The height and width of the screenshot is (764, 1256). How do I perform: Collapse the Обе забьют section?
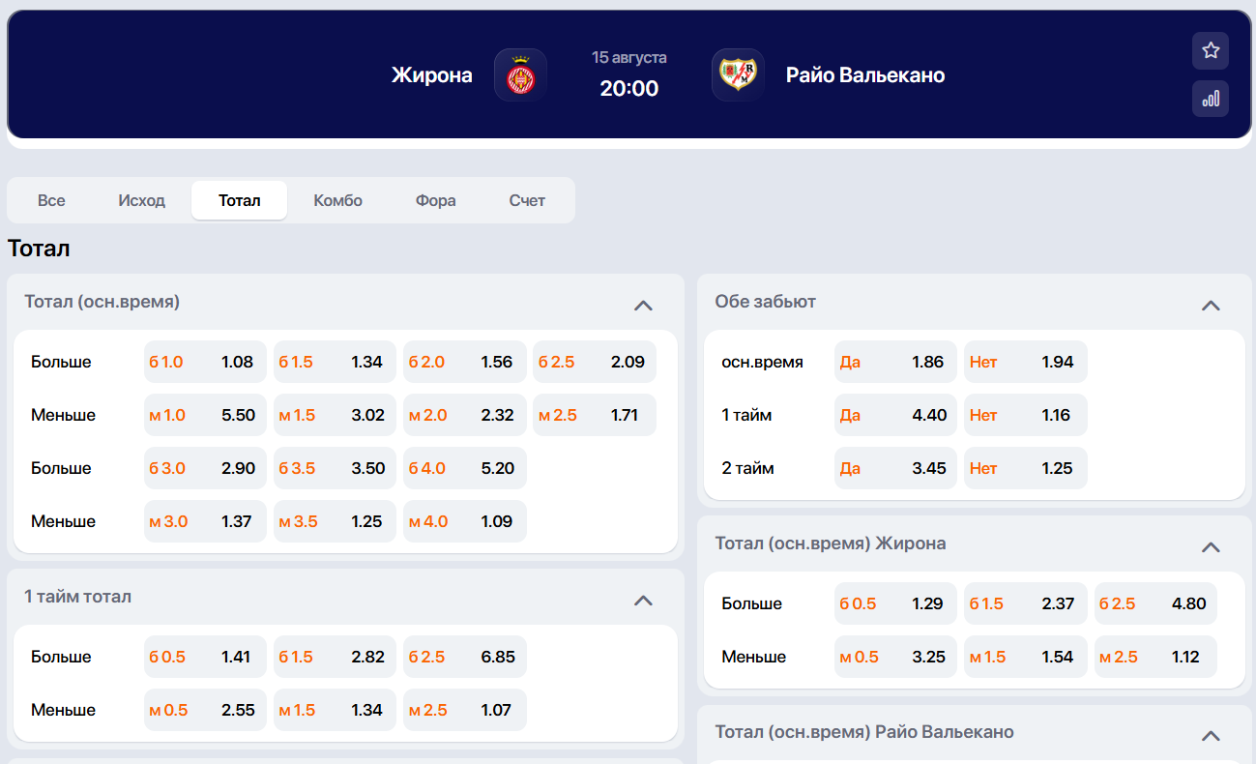click(x=1211, y=306)
